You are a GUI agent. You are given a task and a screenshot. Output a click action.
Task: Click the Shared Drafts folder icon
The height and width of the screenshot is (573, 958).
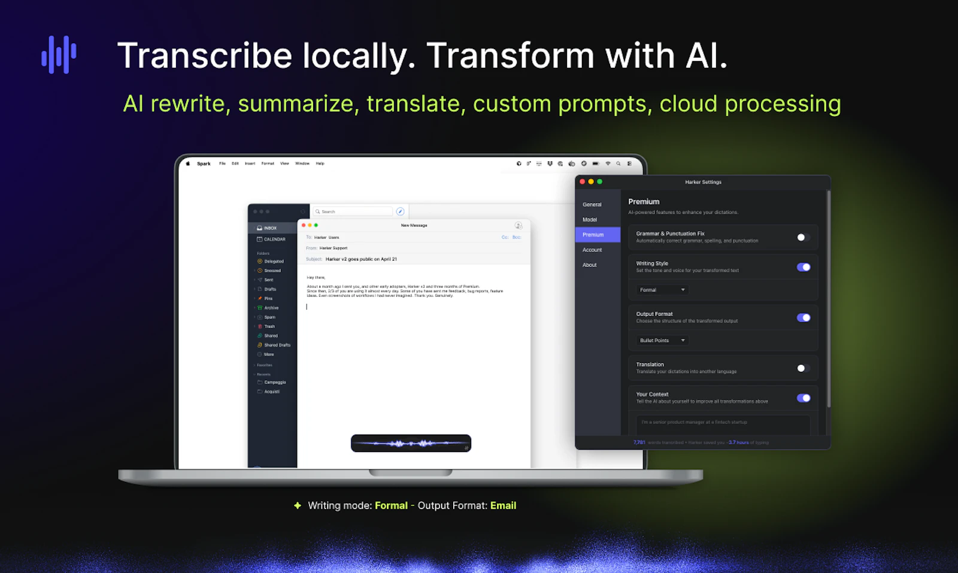tap(260, 345)
